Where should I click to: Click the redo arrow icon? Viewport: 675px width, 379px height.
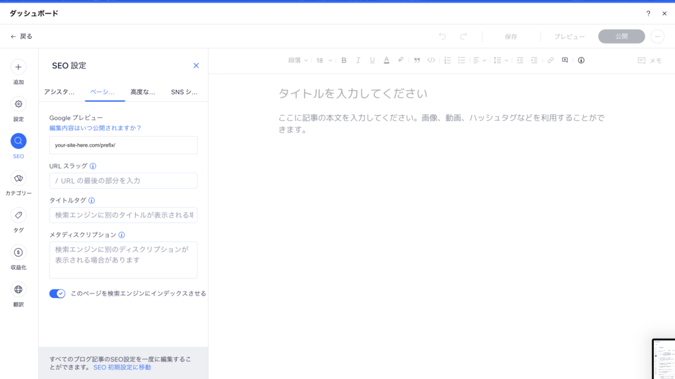pyautogui.click(x=463, y=37)
